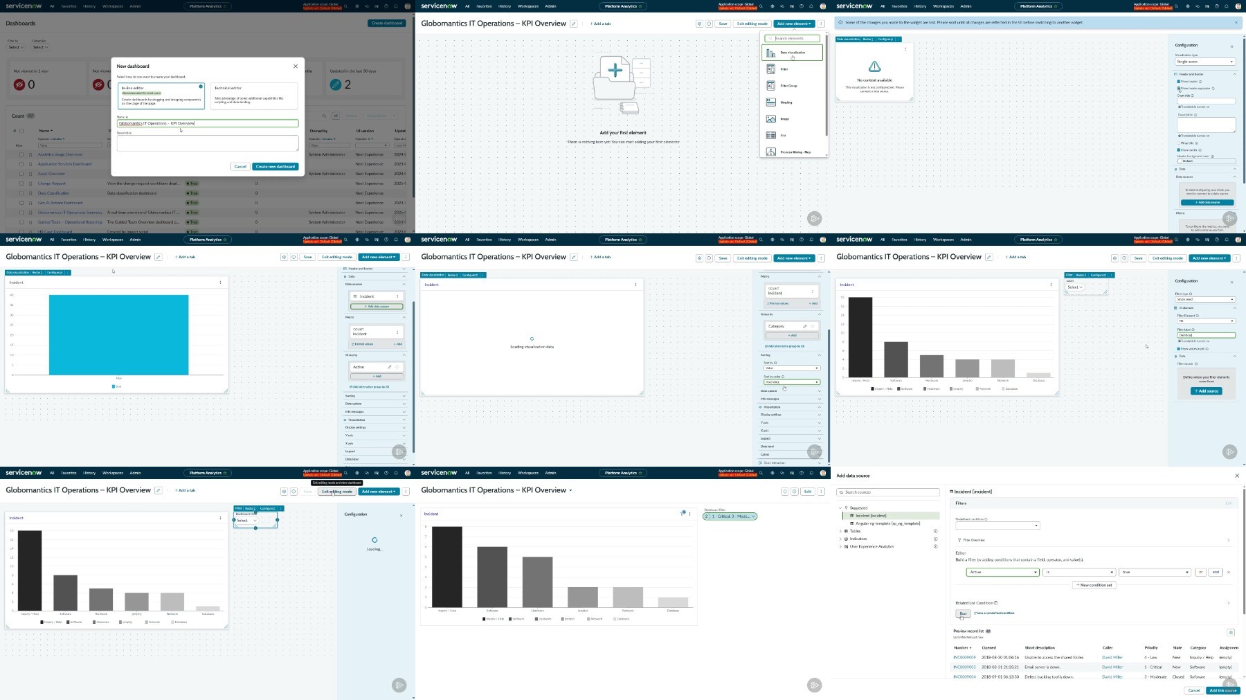
Task: Open the Predefined conditions dropdown
Action: click(997, 526)
